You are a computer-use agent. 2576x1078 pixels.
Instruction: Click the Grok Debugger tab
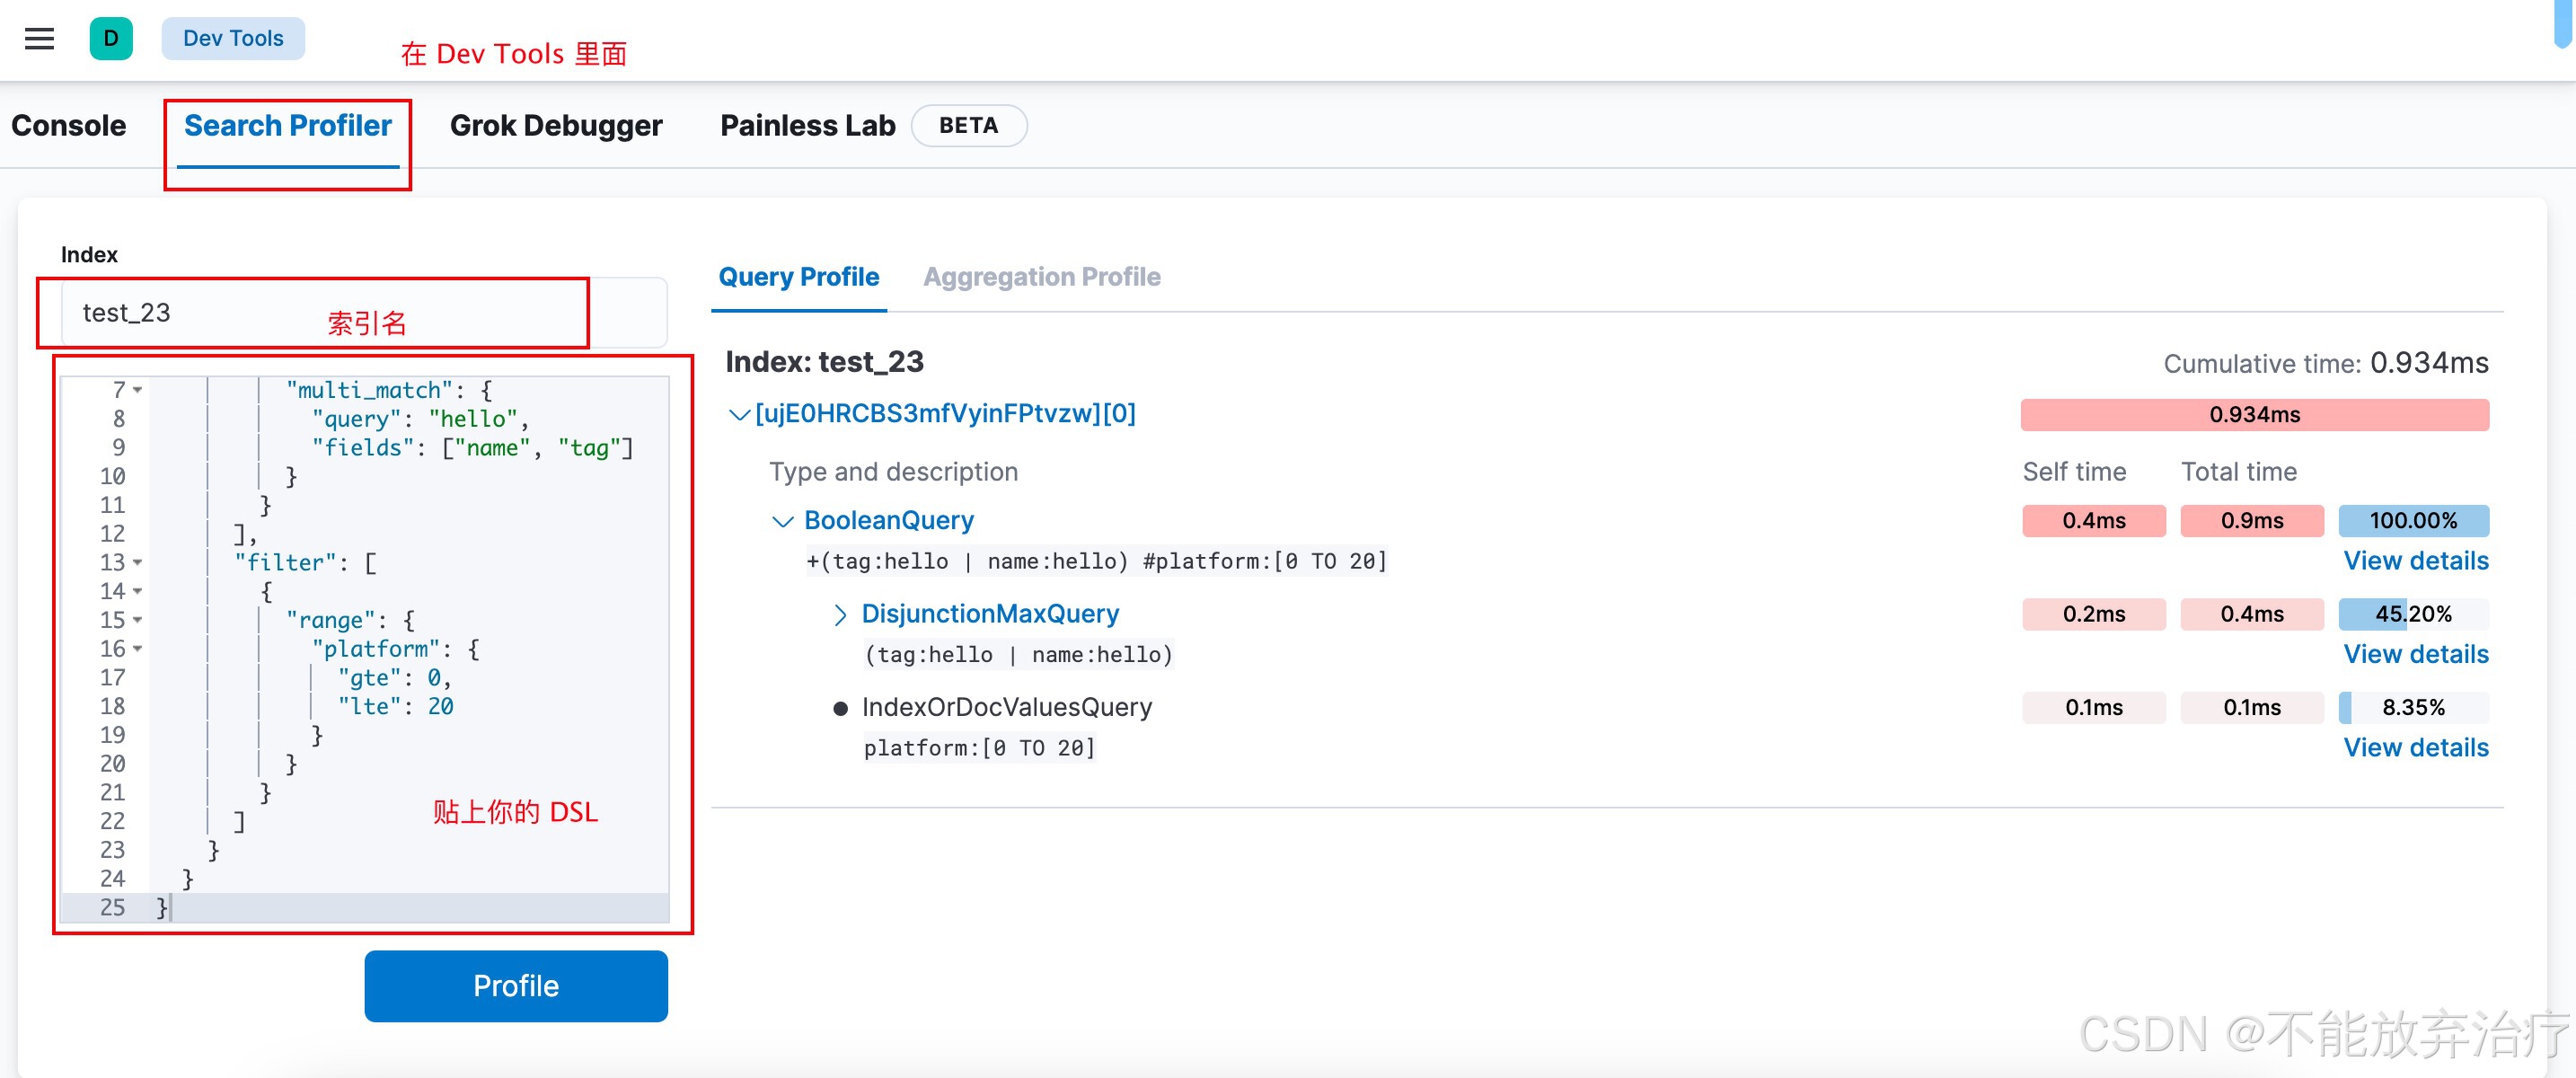tap(553, 125)
